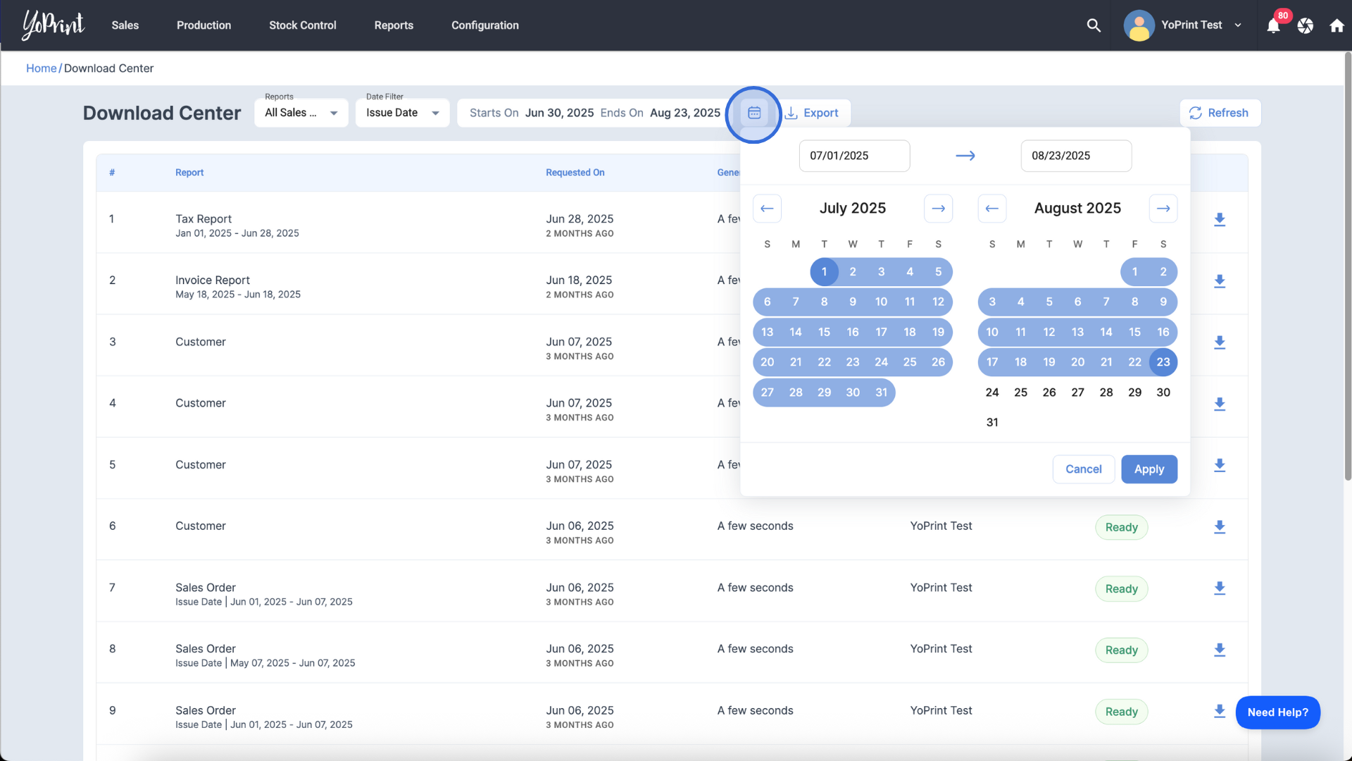This screenshot has width=1352, height=761.
Task: Show previous month from August 2025
Action: (x=992, y=209)
